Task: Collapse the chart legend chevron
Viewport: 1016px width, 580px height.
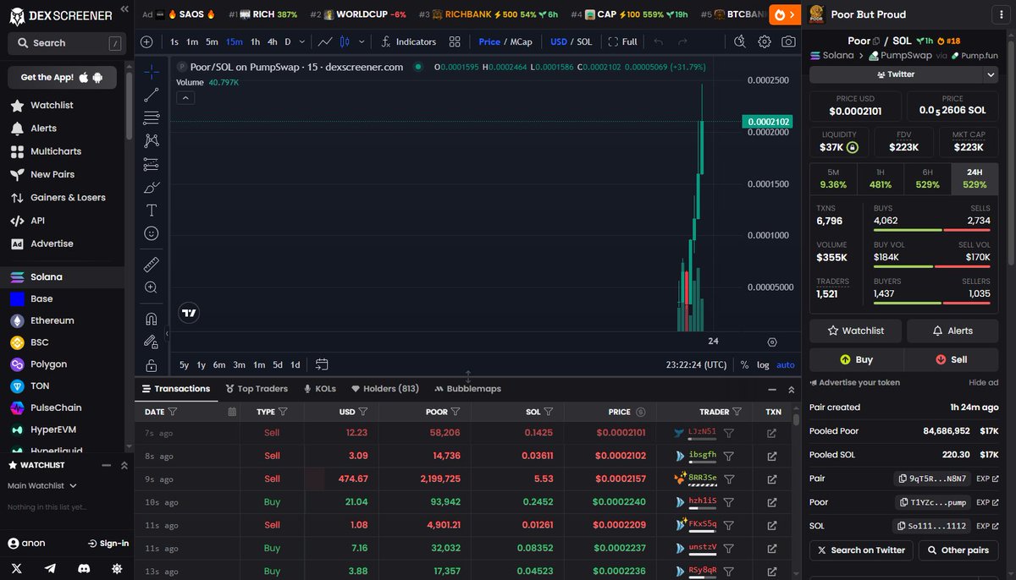Action: [185, 98]
